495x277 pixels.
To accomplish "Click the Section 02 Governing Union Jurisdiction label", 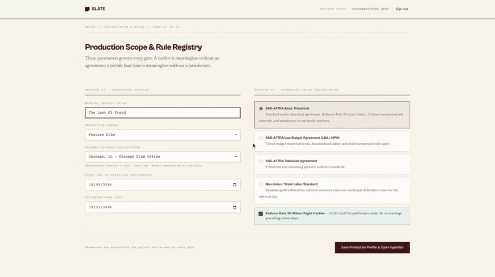I will coord(297,90).
